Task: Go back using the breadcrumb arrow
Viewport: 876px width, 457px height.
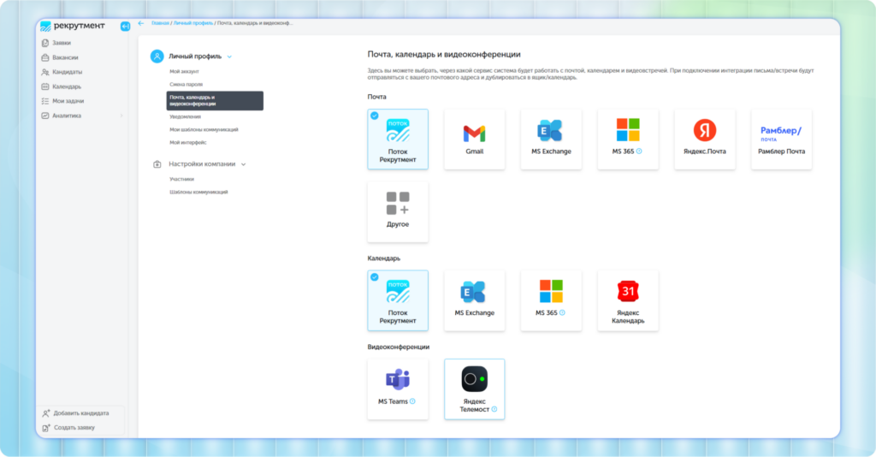Action: click(x=141, y=23)
